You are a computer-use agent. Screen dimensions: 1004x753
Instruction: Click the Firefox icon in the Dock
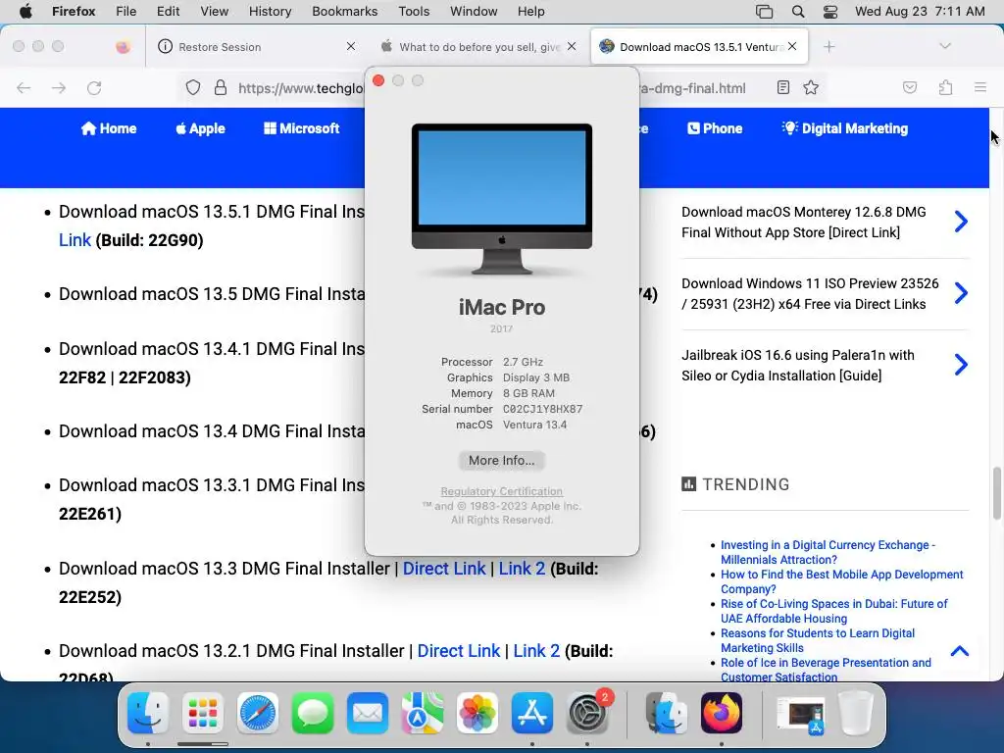[x=722, y=713]
